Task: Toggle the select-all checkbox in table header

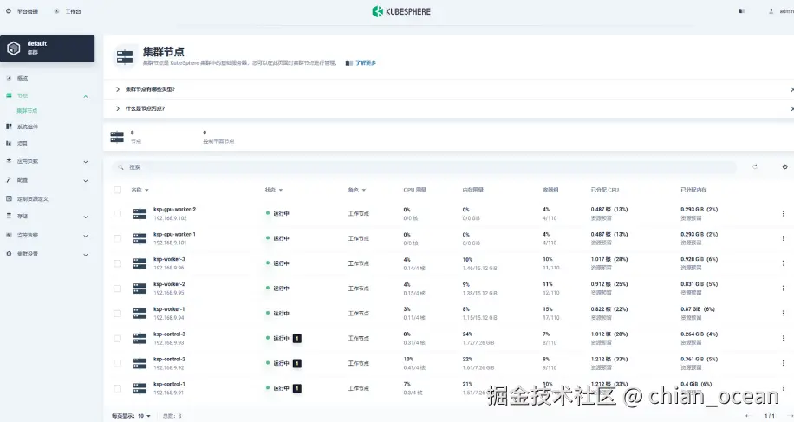Action: [118, 190]
